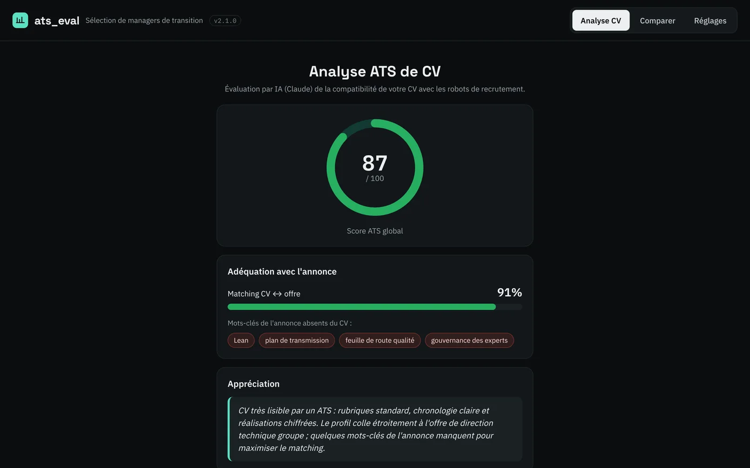Viewport: 750px width, 468px height.
Task: Open the Analyse CV tab
Action: point(601,20)
